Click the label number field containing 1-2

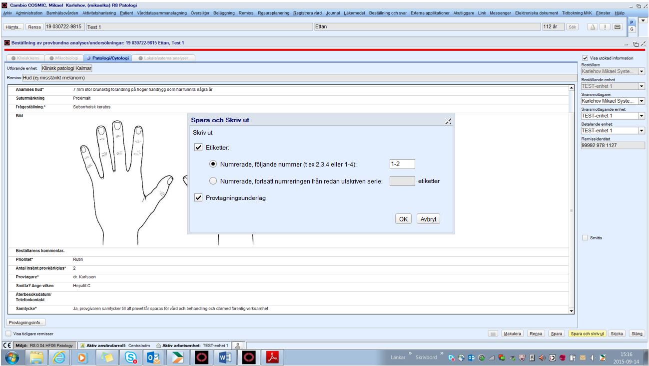coord(402,164)
